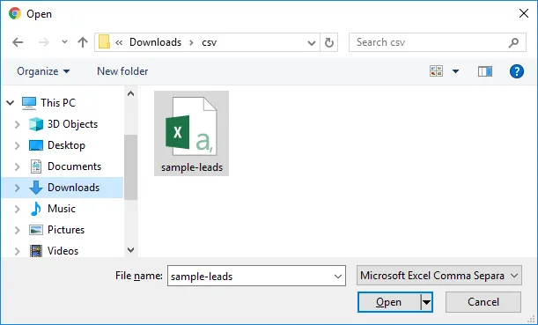Open the file type filter dropdown
The height and width of the screenshot is (325, 538).
click(x=439, y=276)
